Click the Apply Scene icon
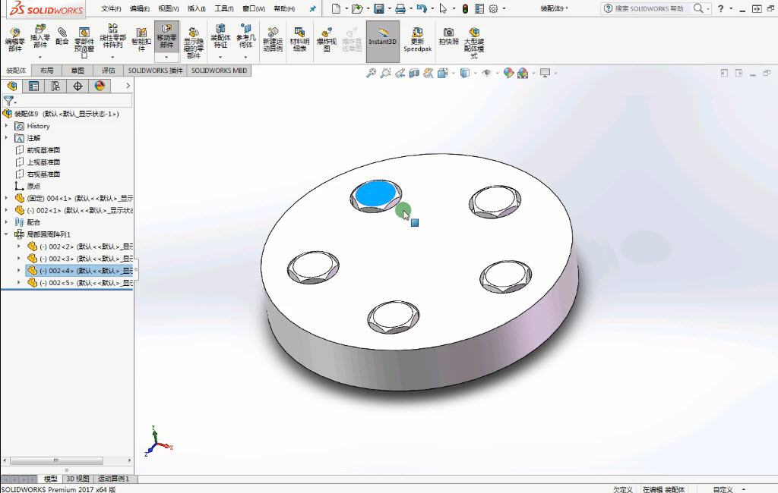 [523, 74]
